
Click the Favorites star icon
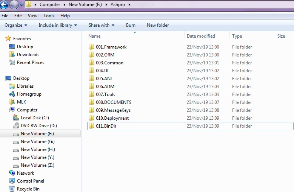[x=8, y=38]
